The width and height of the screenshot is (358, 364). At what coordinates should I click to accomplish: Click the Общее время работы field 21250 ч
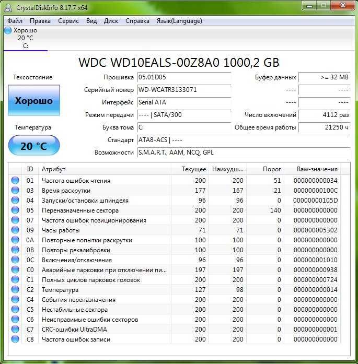pos(325,127)
